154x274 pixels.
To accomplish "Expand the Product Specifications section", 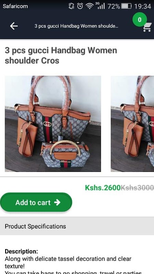I will [x=77, y=226].
